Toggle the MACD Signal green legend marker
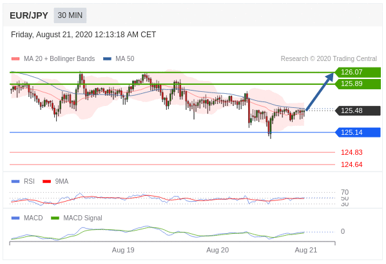 [x=55, y=218]
